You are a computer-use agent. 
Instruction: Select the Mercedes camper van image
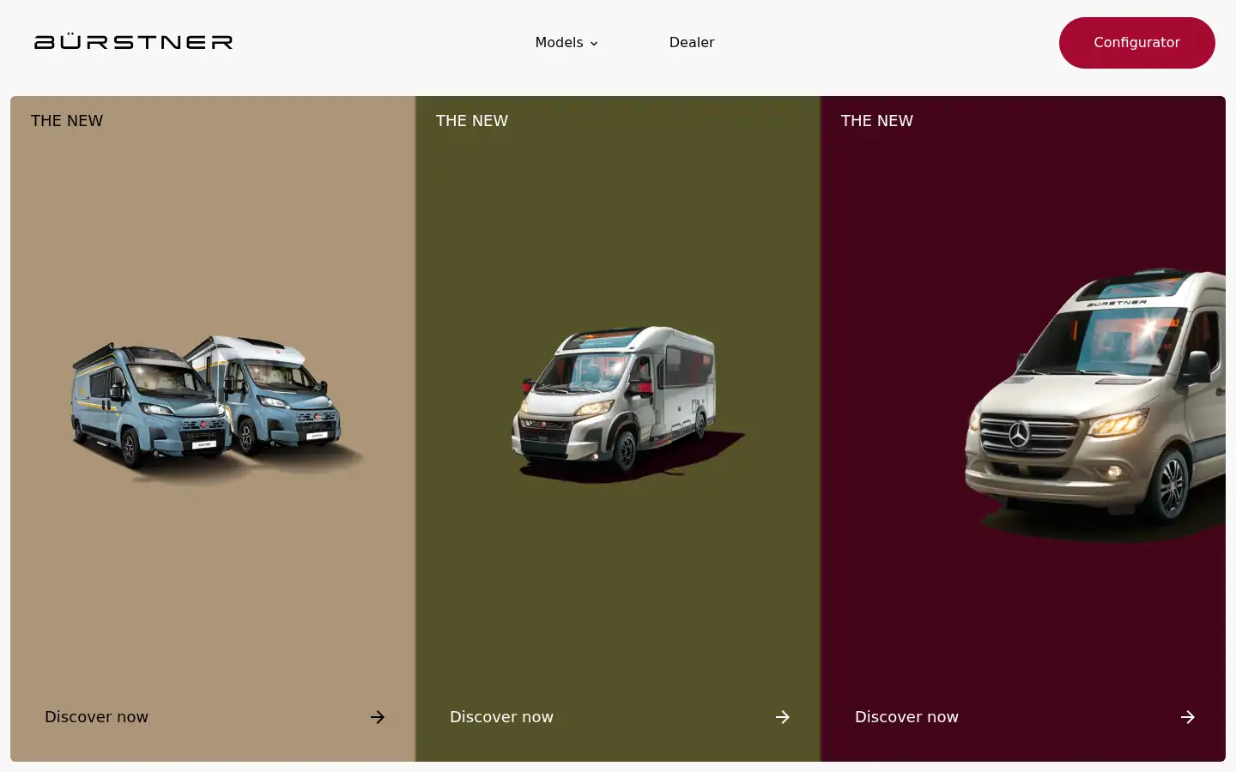(1094, 403)
